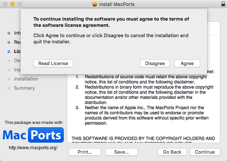
Task: Click the "Install MacPorts" window title
Action: [x=117, y=4]
